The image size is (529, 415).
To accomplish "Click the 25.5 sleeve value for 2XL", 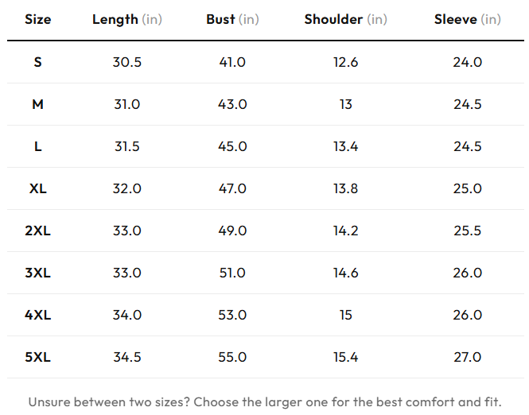I will coord(467,231).
